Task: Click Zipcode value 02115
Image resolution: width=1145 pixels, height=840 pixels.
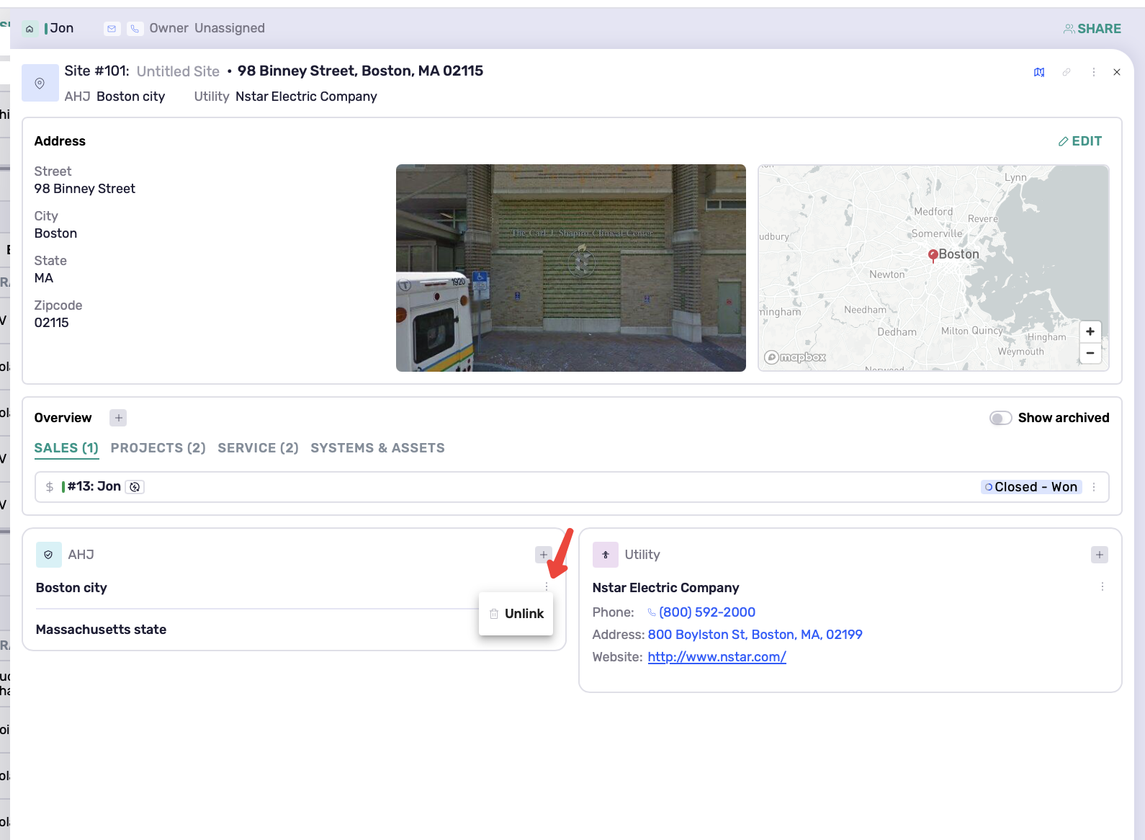Action: 52,323
